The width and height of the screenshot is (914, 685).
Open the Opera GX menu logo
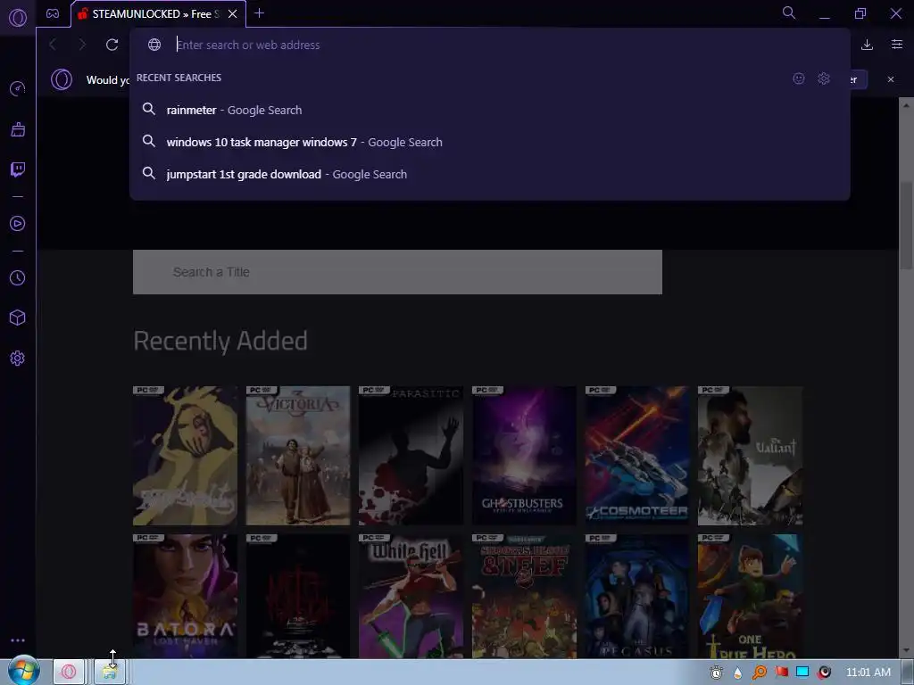pos(18,18)
